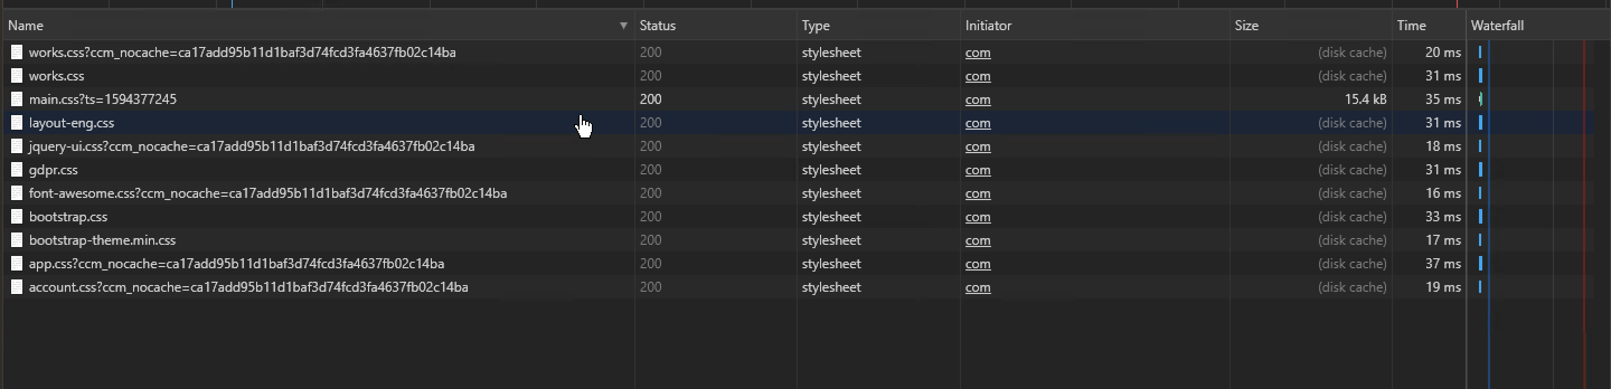
Task: Click waterfall bar of bootstrap.css row
Action: pos(1480,217)
